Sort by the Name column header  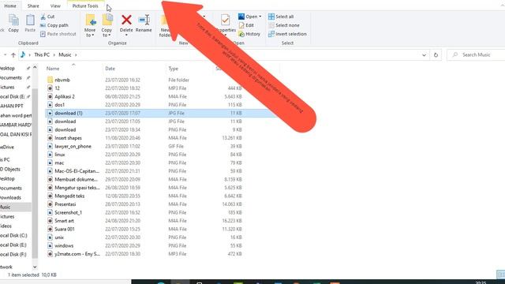(53, 69)
